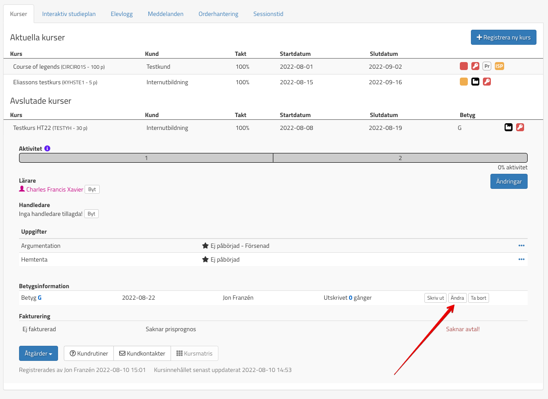Click the orange status square for Eliassons testkurs
The width and height of the screenshot is (548, 399).
click(464, 82)
